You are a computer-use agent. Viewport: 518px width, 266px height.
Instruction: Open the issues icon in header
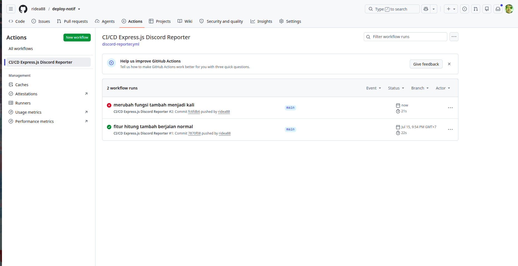coord(465,9)
